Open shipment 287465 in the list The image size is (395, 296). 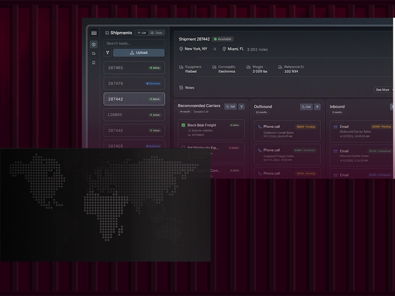pos(134,68)
